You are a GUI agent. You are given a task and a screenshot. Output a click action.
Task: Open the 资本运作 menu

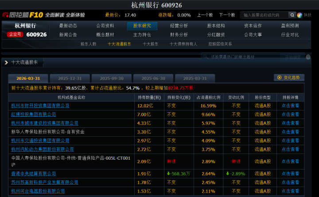[253, 26]
